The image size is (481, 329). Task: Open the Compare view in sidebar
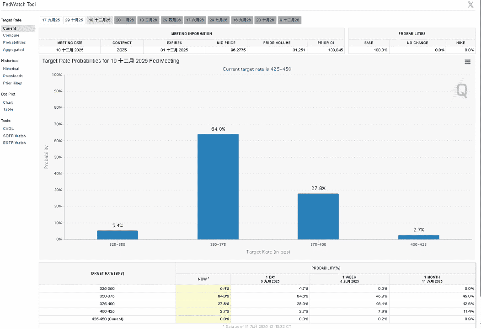click(x=11, y=35)
